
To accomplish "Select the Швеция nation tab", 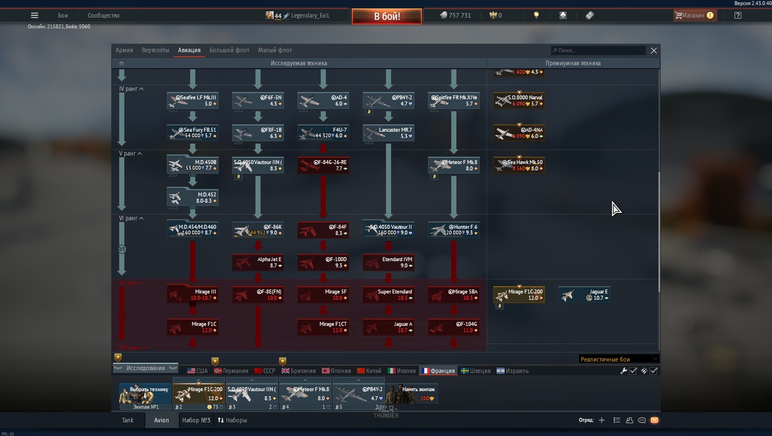I will coord(475,371).
